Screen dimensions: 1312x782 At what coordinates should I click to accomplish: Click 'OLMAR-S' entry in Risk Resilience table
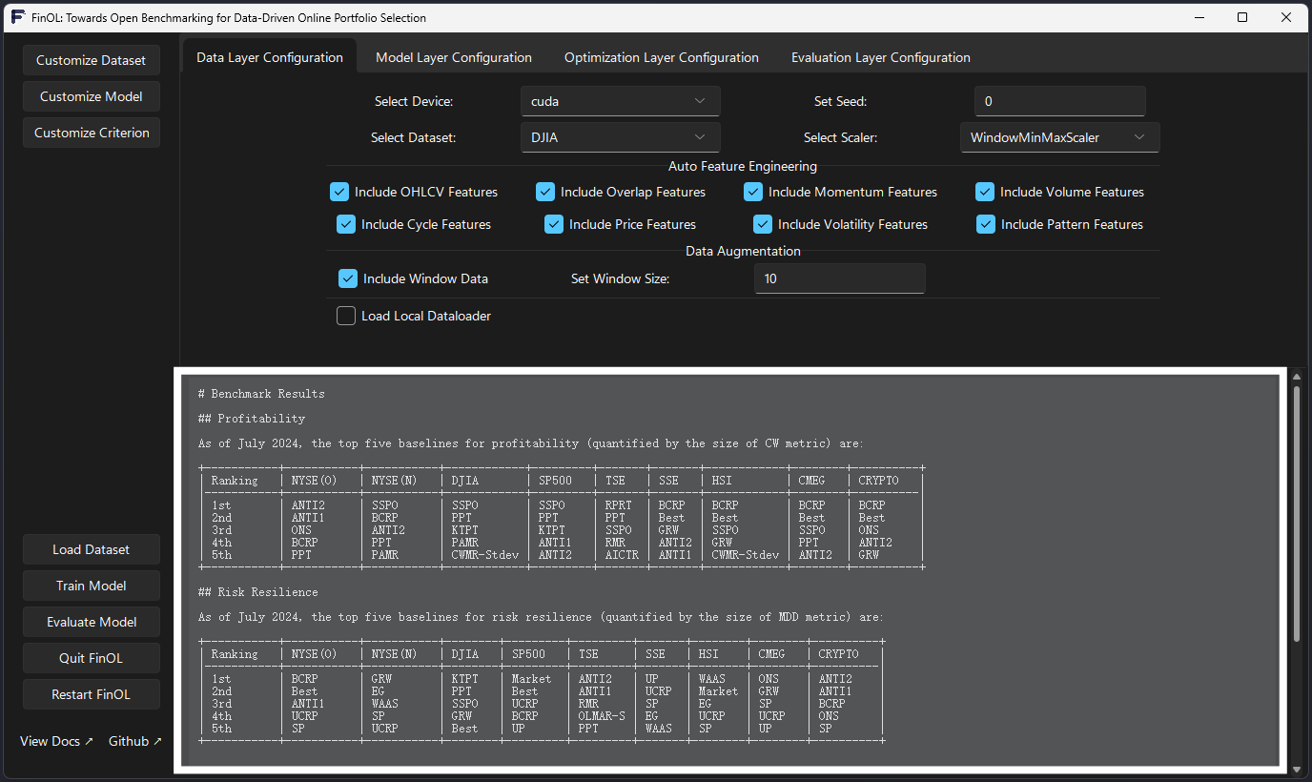click(601, 716)
